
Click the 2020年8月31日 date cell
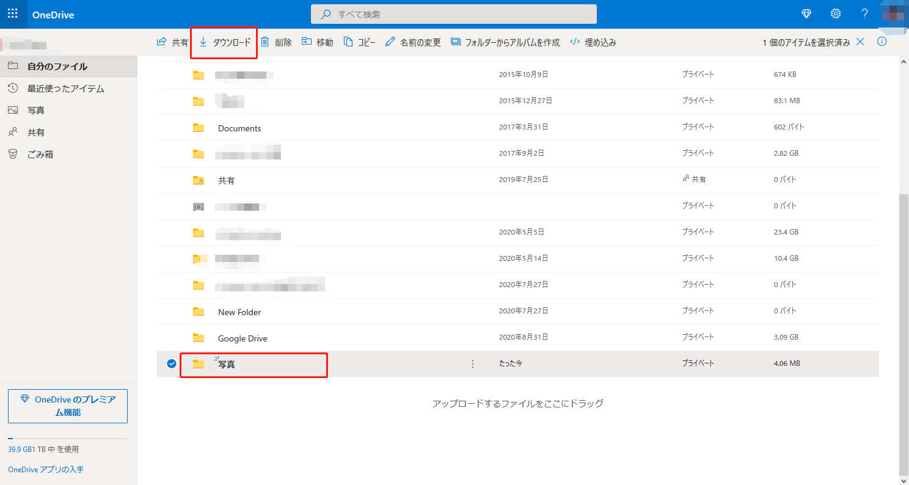point(524,337)
